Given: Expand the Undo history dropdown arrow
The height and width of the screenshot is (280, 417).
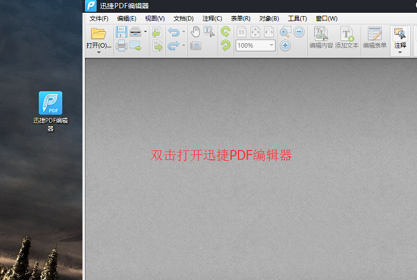Looking at the screenshot, I should (183, 32).
